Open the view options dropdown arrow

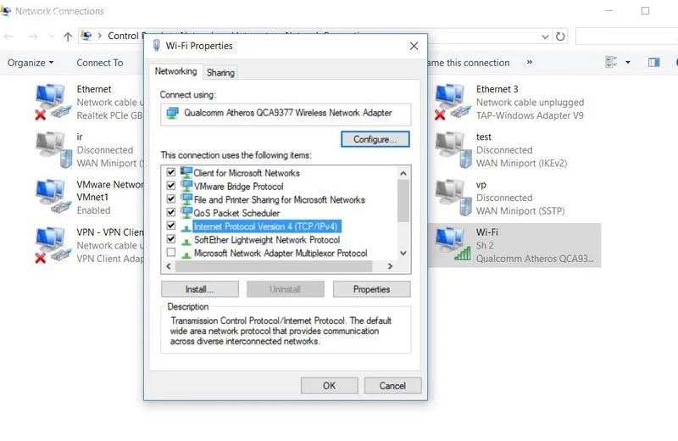coord(628,62)
